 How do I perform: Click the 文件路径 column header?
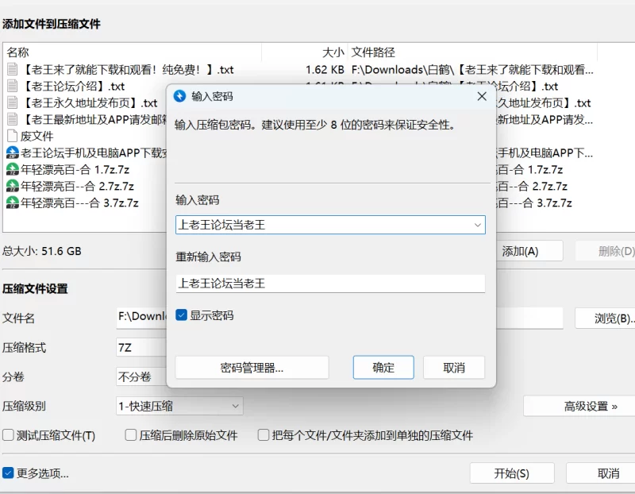[373, 52]
